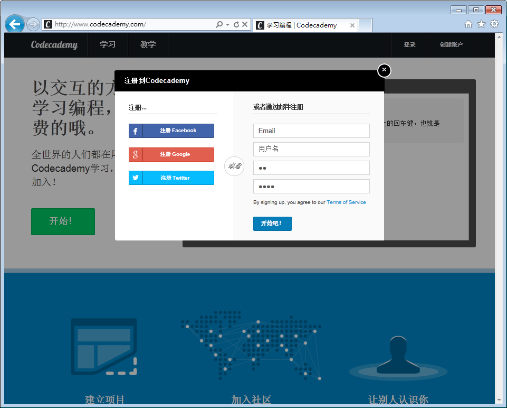Focus the 用户名 username field
Screen dimensions: 507x408
tap(311, 149)
